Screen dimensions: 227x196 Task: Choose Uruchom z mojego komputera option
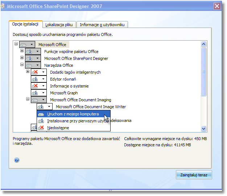[x=74, y=114]
